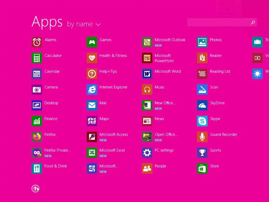The height and width of the screenshot is (202, 269).
Task: Open the Weather sun icon
Action: pos(257,74)
